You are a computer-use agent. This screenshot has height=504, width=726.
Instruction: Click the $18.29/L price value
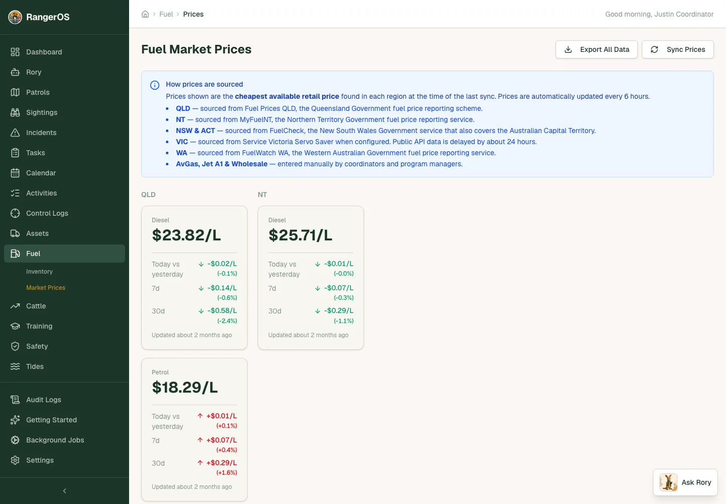coord(185,388)
